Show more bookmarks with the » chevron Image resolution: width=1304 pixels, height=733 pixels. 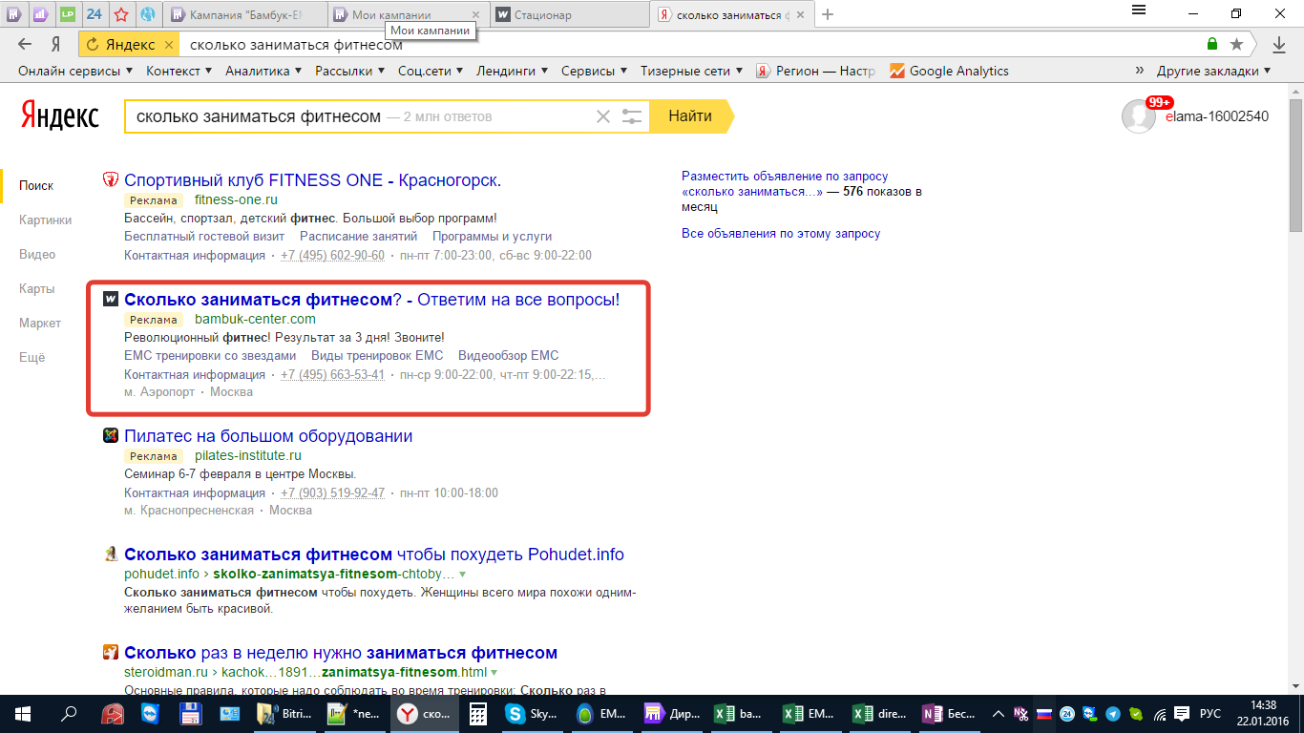[1140, 71]
